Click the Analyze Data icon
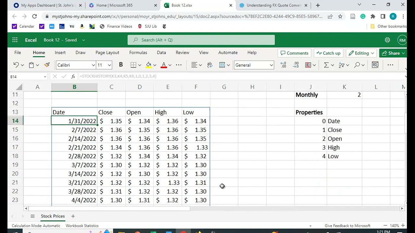The width and height of the screenshot is (415, 233). [x=375, y=65]
